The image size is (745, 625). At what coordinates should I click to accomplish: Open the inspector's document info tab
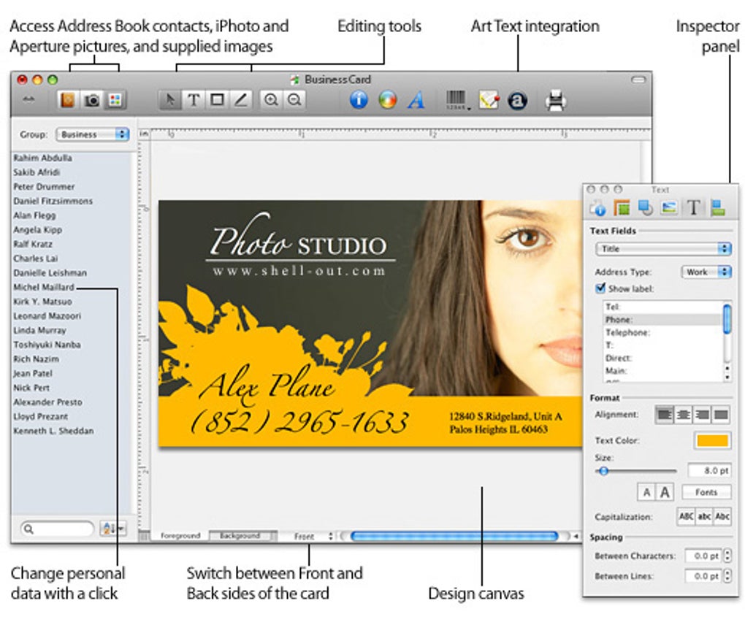pos(597,208)
